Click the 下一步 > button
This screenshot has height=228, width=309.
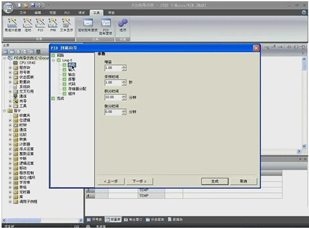point(139,181)
